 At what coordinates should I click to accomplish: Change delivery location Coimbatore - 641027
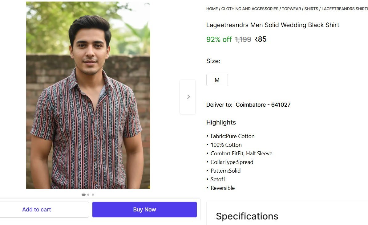(263, 104)
